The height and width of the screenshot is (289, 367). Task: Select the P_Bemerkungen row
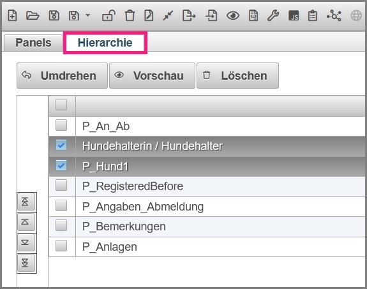(207, 226)
